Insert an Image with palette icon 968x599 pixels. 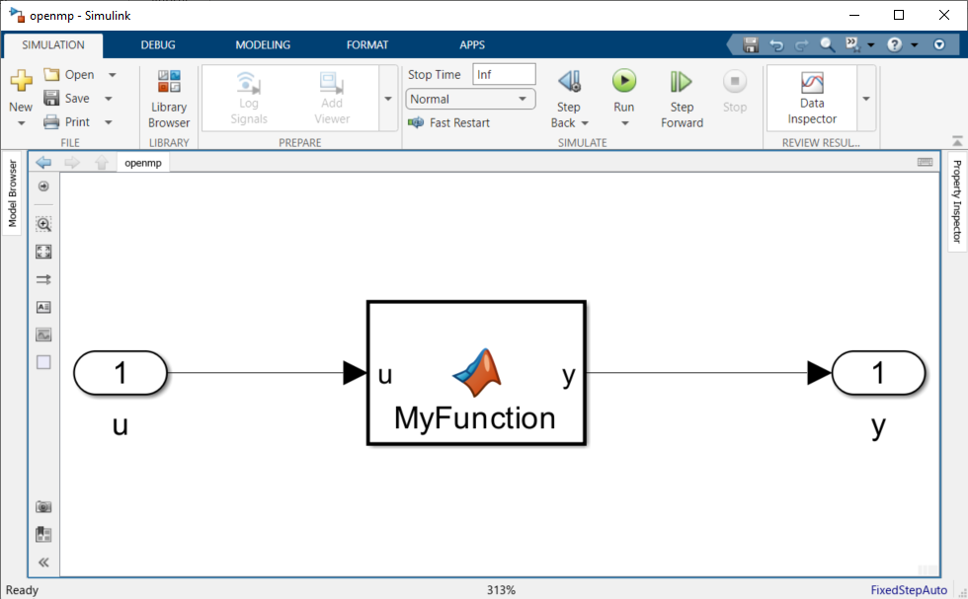click(x=43, y=335)
